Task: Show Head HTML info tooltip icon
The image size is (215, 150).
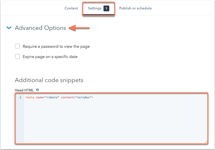Action: [37, 90]
